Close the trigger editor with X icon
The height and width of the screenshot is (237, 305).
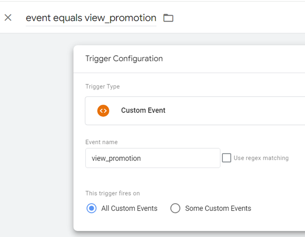click(x=8, y=18)
